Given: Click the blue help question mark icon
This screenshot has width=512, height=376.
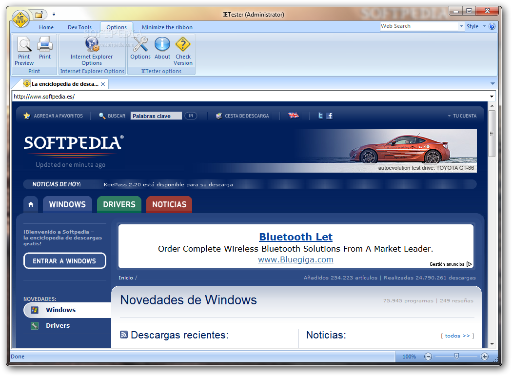Looking at the screenshot, I should 492,26.
